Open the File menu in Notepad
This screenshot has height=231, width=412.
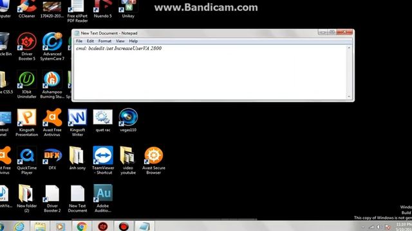point(79,41)
